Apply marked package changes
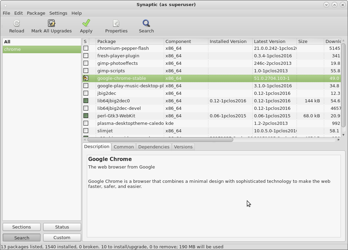Screen dimensions: 348x250 coord(86,26)
